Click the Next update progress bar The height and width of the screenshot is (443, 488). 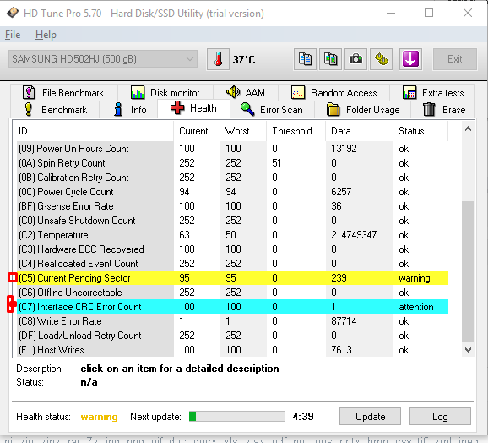pos(237,417)
